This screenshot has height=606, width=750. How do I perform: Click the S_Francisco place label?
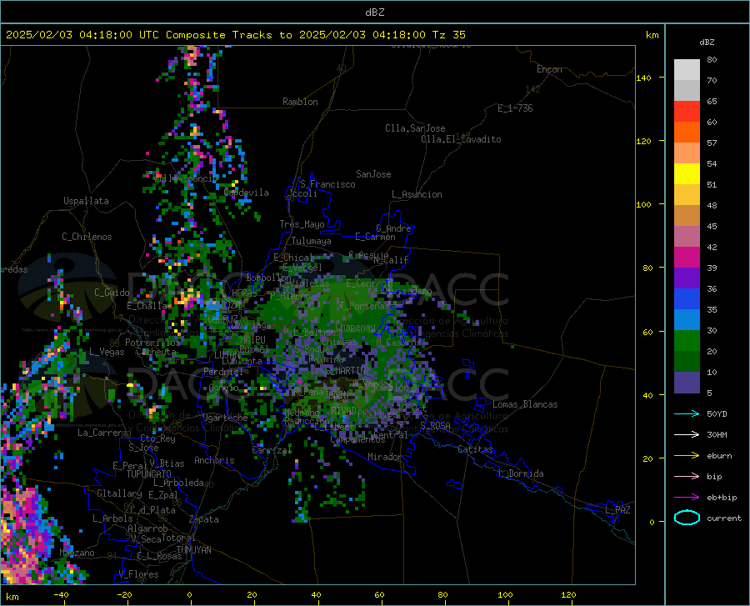[327, 184]
